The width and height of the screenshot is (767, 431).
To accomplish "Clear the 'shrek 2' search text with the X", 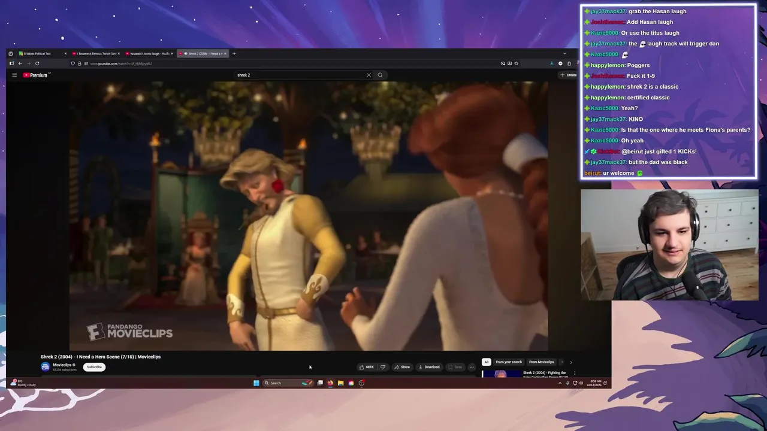I will click(369, 75).
